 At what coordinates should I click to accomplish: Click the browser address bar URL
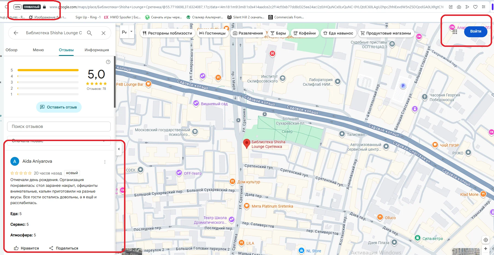(x=246, y=7)
